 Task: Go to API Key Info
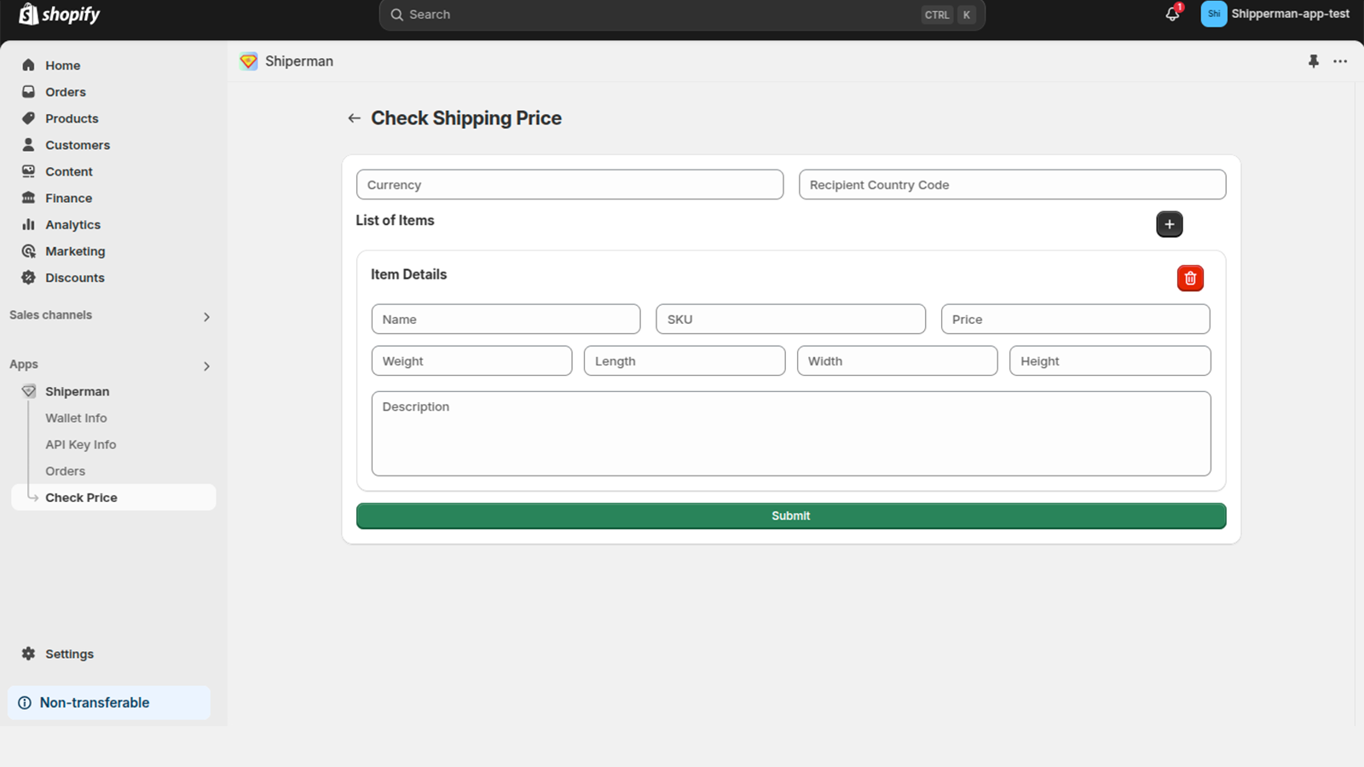pyautogui.click(x=80, y=445)
